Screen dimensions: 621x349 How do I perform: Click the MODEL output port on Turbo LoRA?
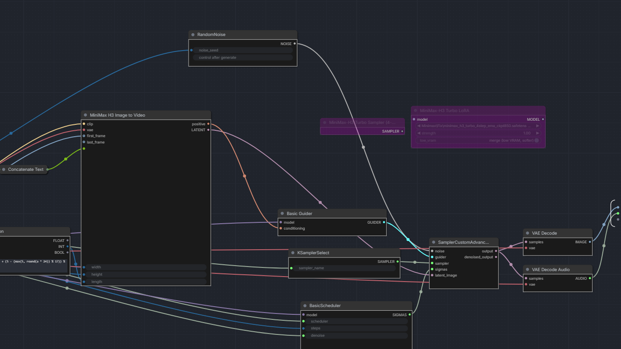click(x=543, y=119)
